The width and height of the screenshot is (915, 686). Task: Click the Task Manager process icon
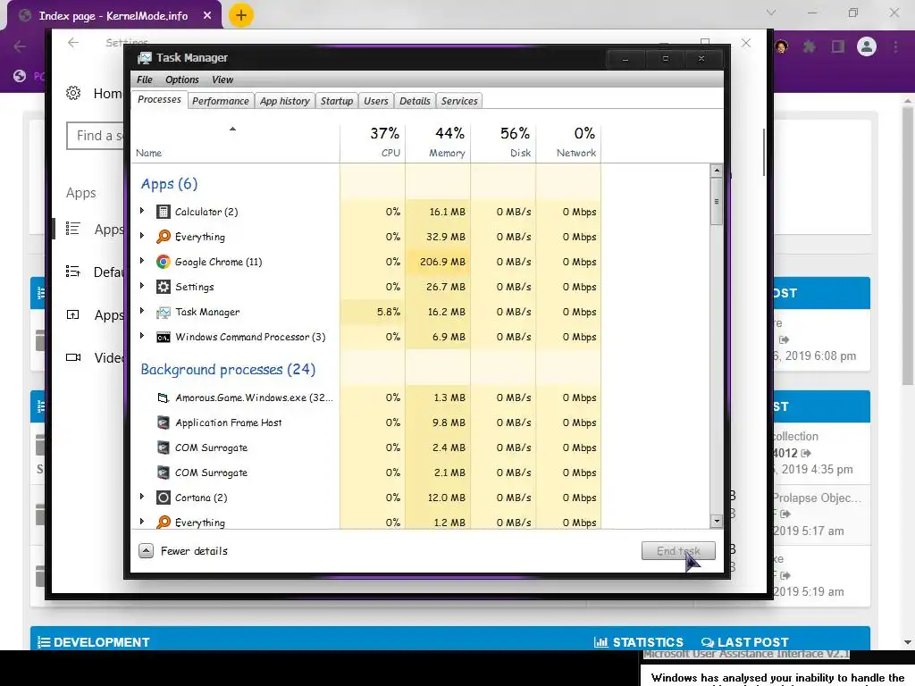[164, 312]
